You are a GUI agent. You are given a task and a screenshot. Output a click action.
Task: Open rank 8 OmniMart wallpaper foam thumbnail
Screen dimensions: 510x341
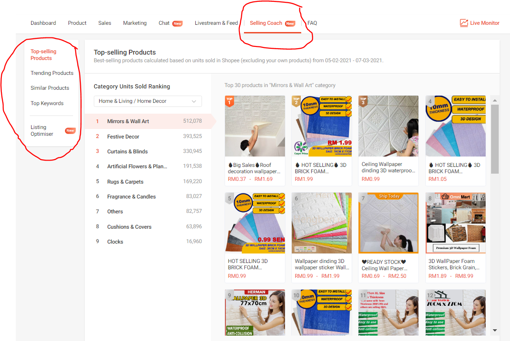(x=455, y=223)
